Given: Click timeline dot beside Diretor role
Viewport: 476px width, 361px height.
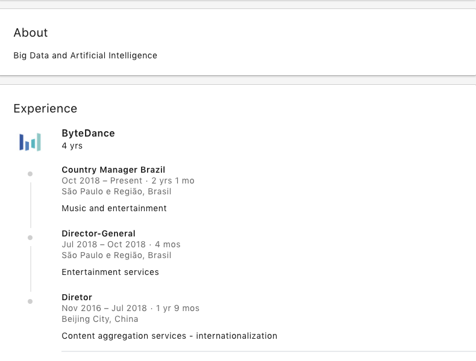Looking at the screenshot, I should tap(30, 301).
